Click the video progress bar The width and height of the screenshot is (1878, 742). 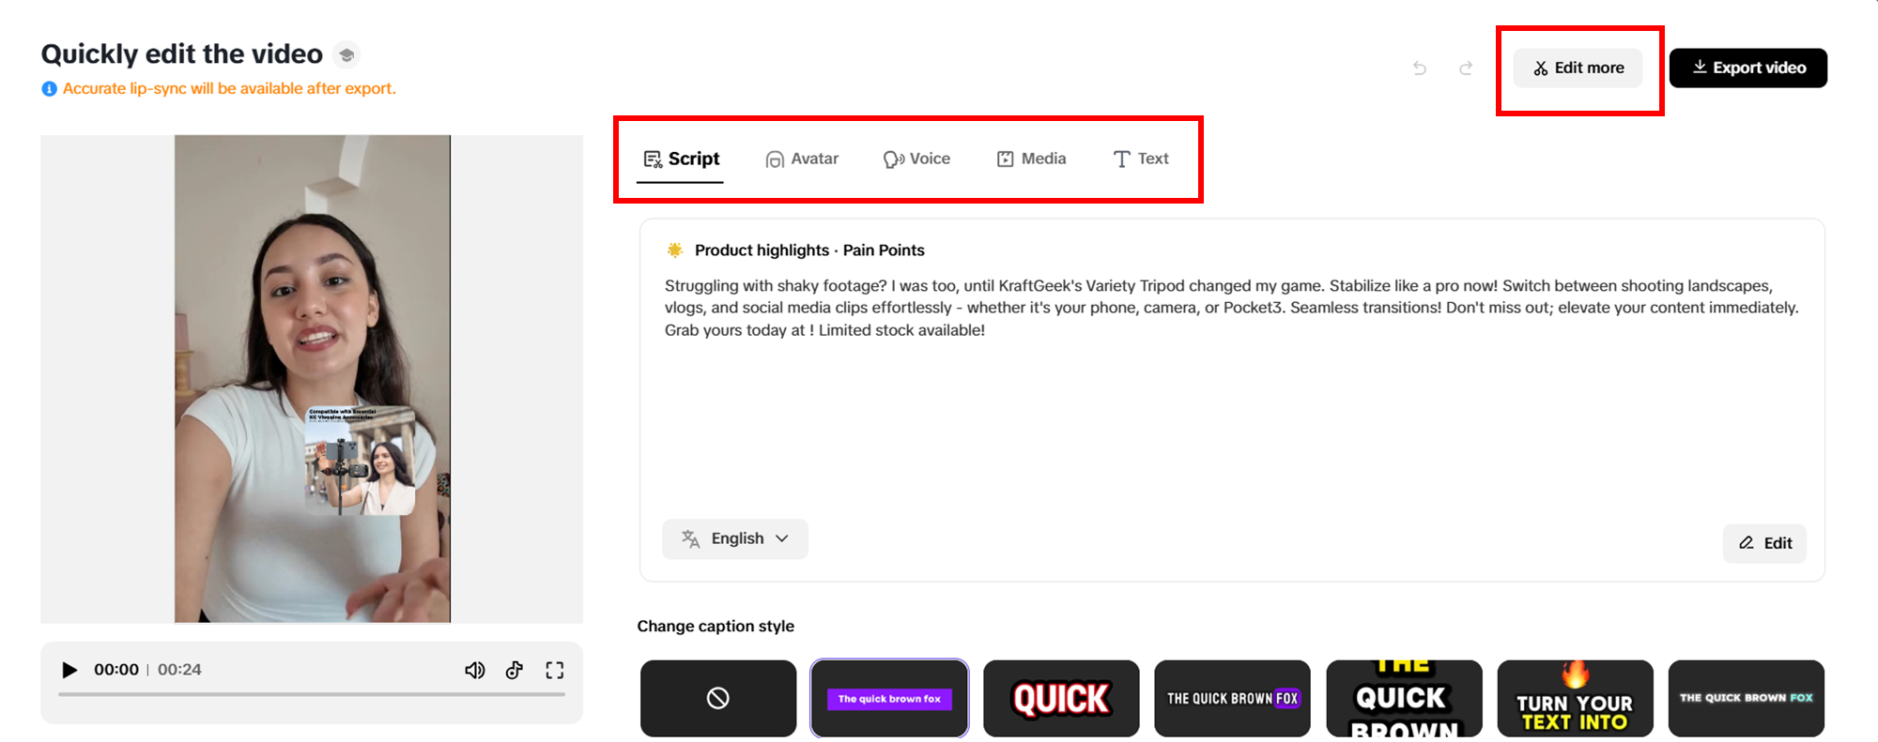pyautogui.click(x=312, y=694)
